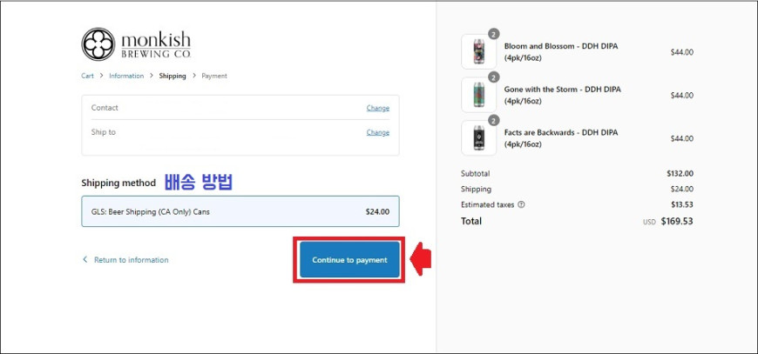Open Facts are Backwards can thumbnail
Viewport: 758px width, 354px height.
tap(478, 138)
